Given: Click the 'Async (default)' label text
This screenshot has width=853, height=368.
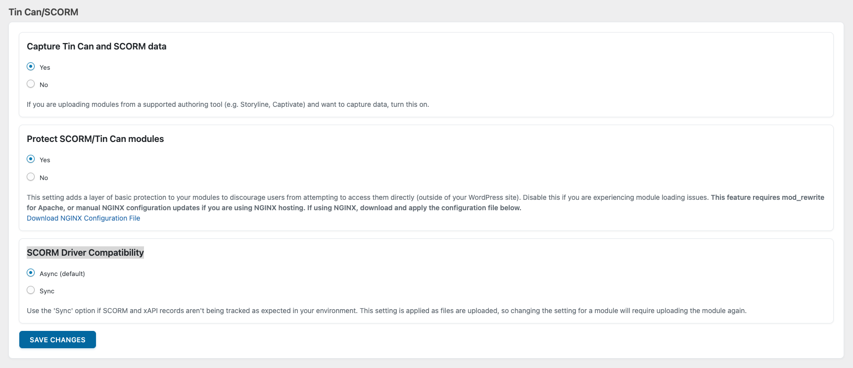Looking at the screenshot, I should pyautogui.click(x=62, y=274).
